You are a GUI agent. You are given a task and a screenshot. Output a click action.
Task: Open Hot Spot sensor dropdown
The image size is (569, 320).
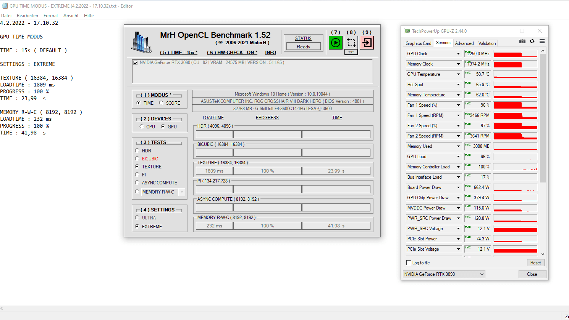(x=458, y=85)
